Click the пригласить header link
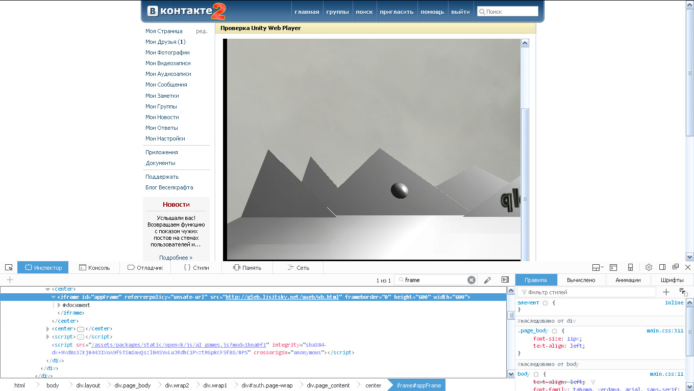This screenshot has width=694, height=391. point(397,12)
